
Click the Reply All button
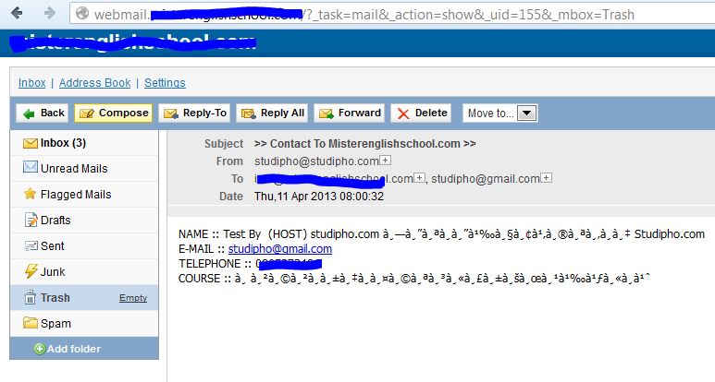pos(272,113)
